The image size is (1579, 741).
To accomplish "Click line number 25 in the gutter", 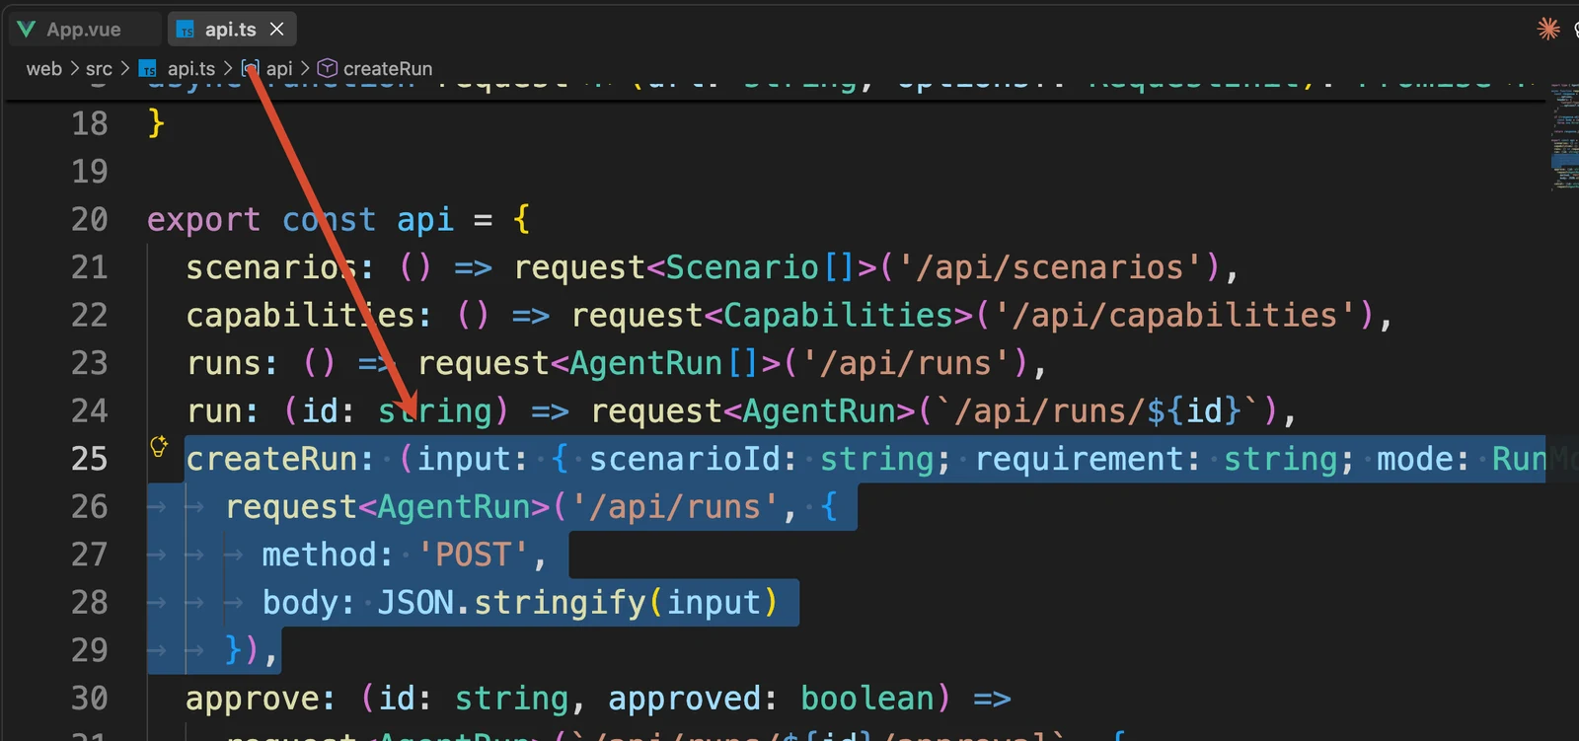I will click(x=89, y=459).
